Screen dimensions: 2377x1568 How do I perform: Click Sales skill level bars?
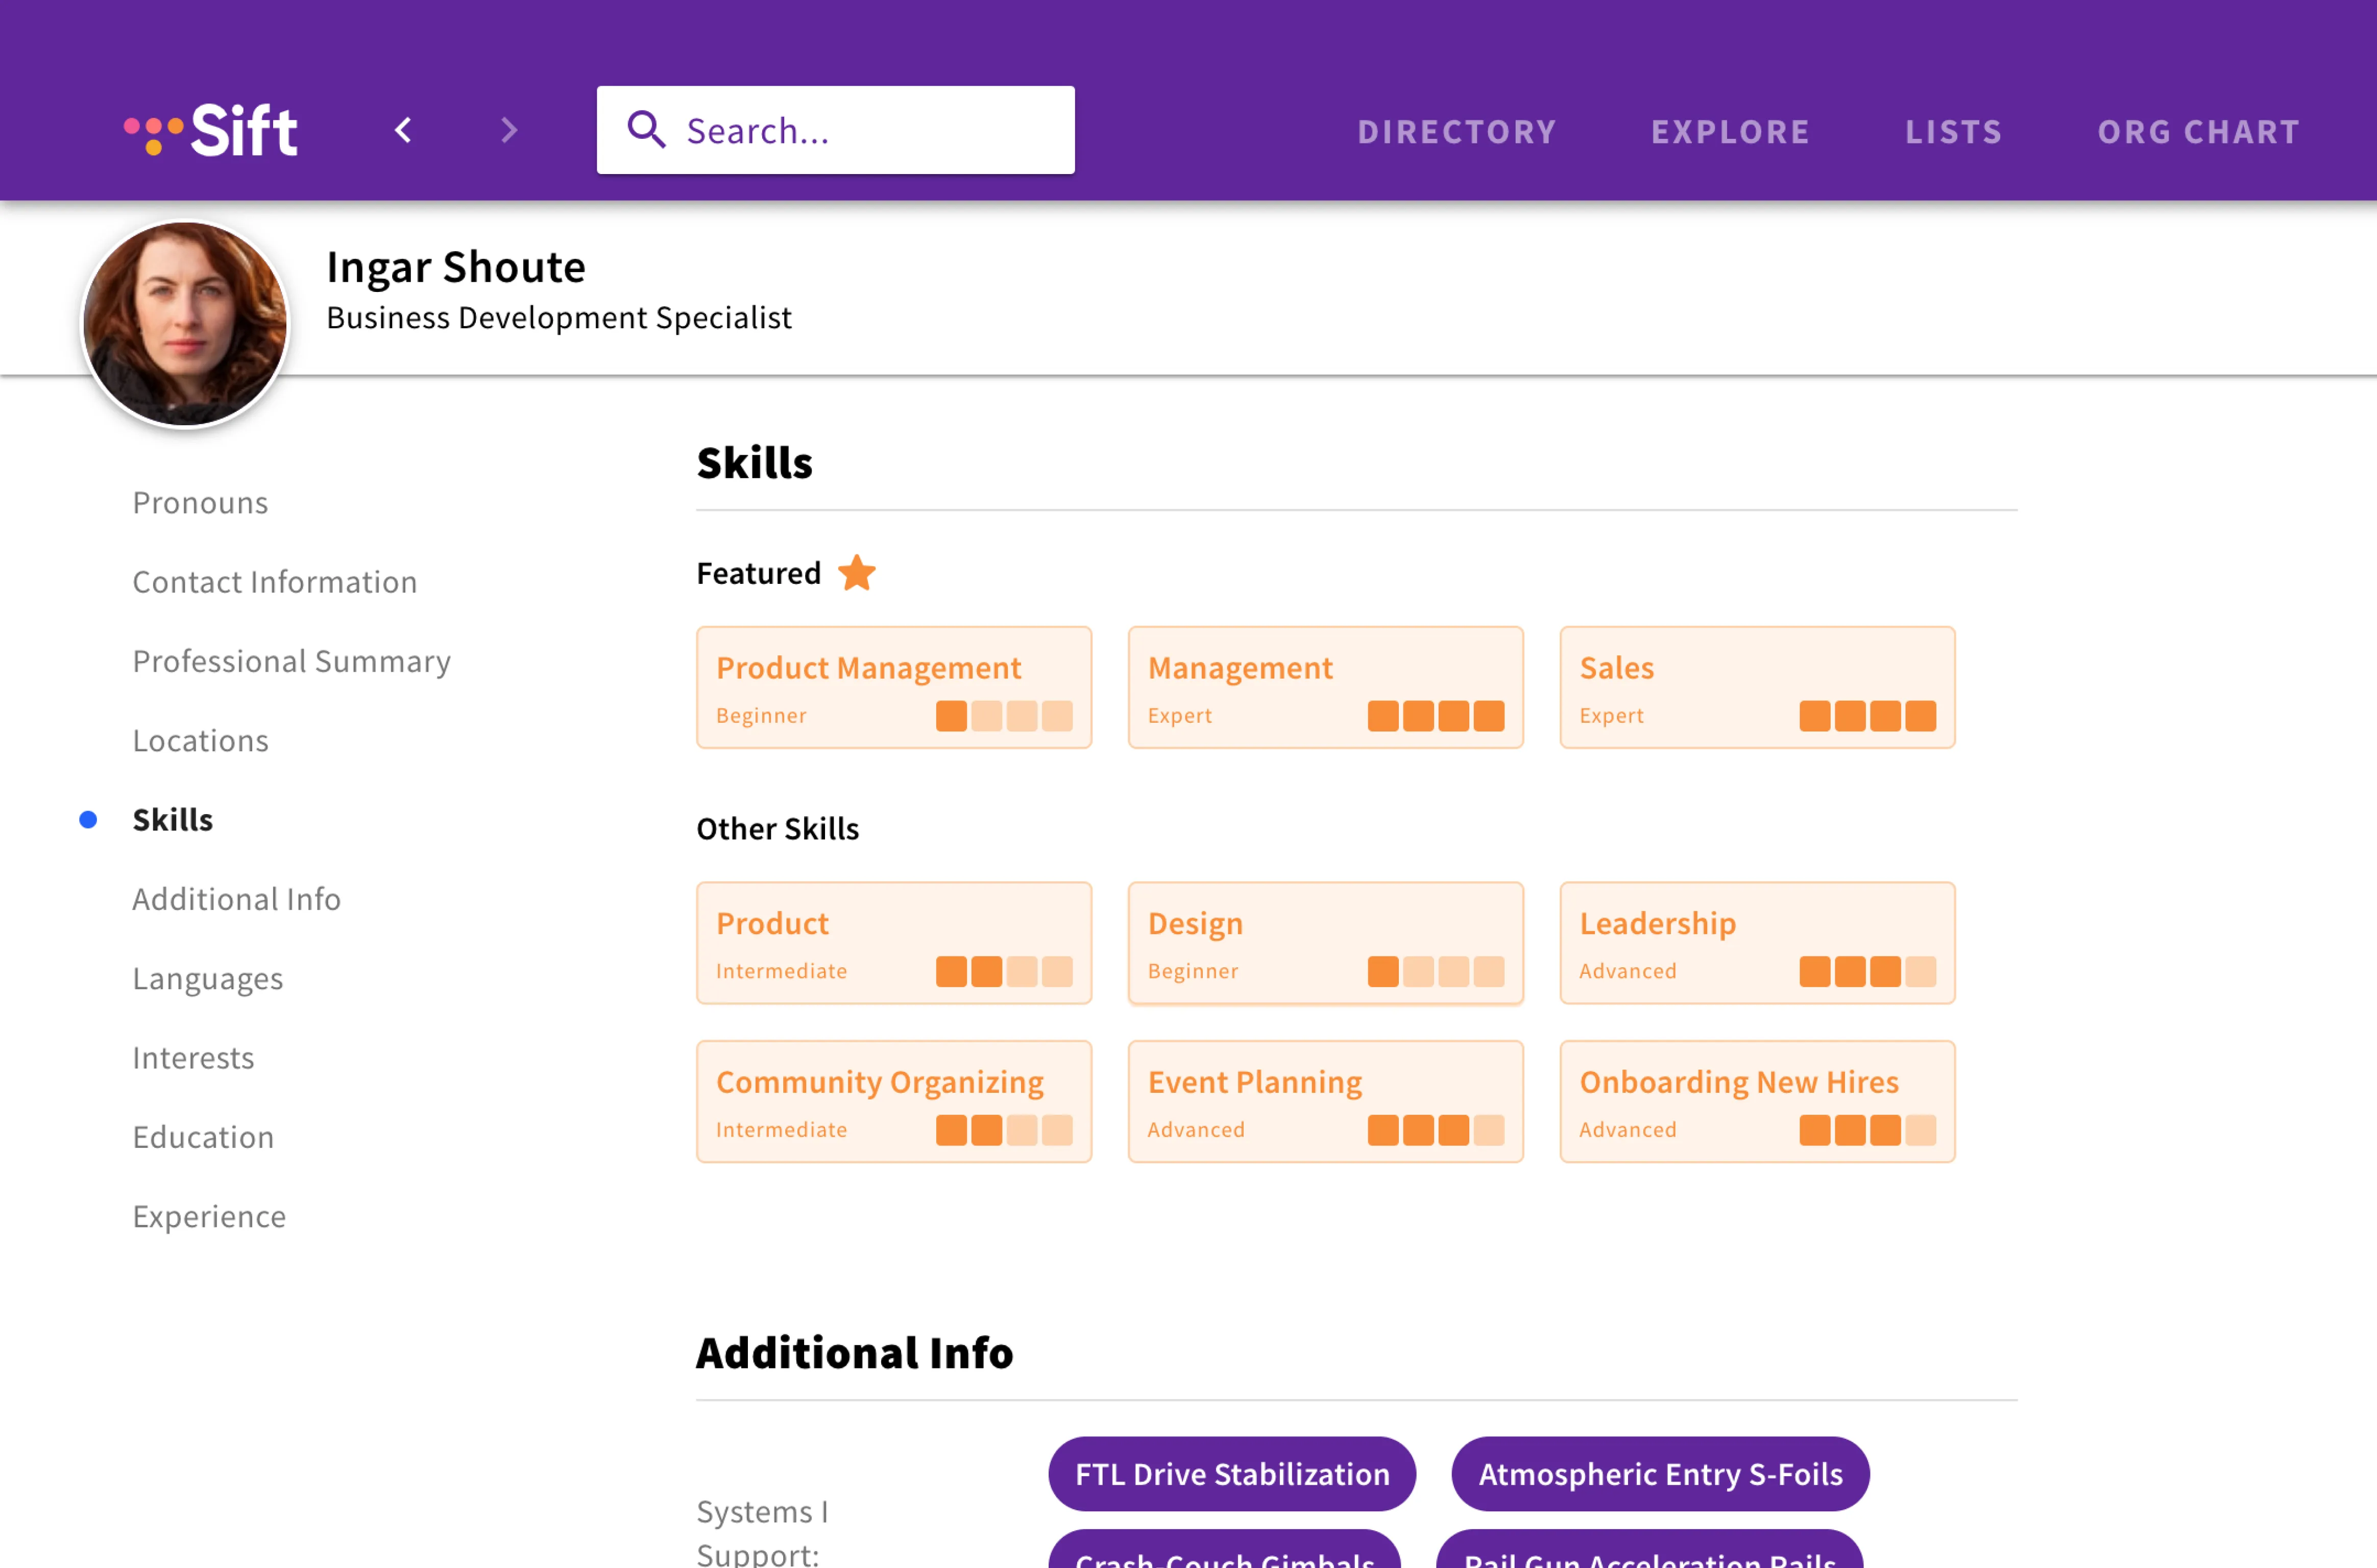tap(1867, 716)
